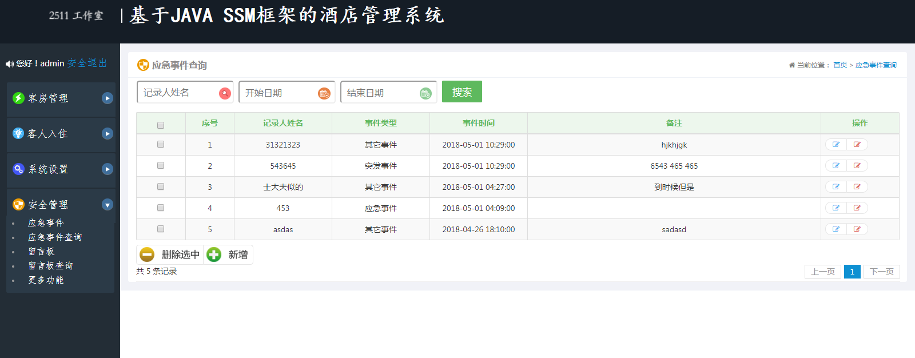Click the red edit icon for row 31321323

coord(857,145)
